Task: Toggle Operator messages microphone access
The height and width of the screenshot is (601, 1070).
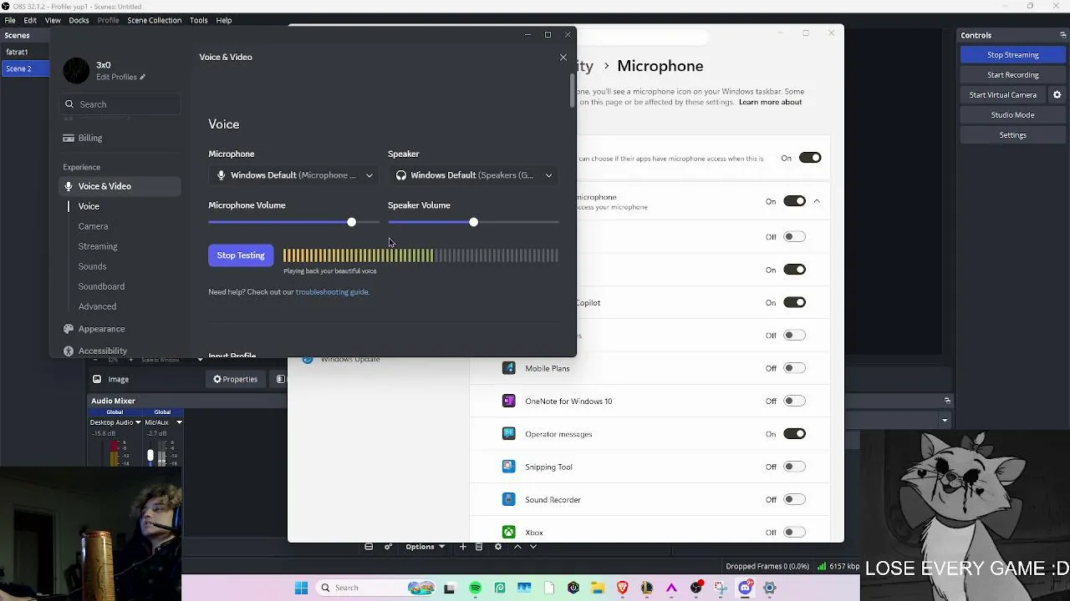Action: 794,434
